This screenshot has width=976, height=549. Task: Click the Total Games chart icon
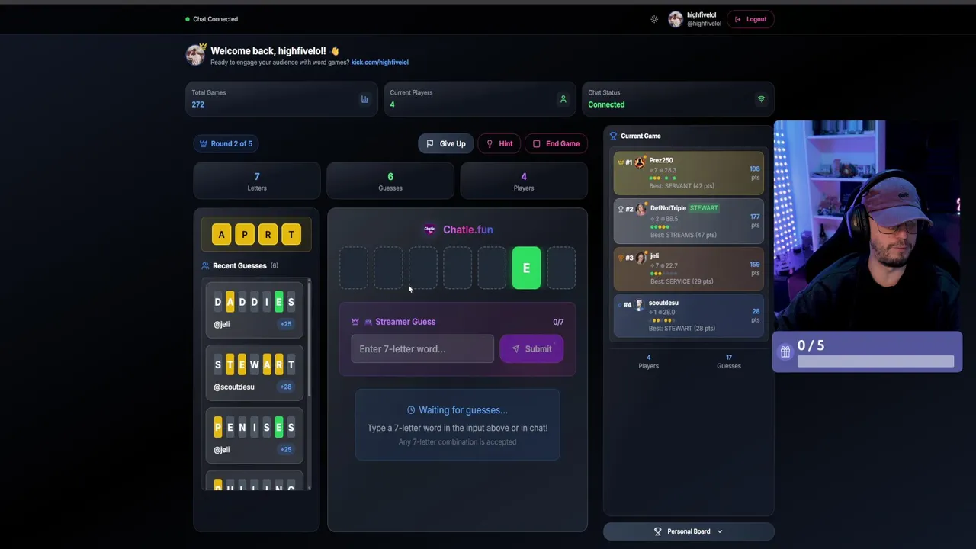[364, 99]
